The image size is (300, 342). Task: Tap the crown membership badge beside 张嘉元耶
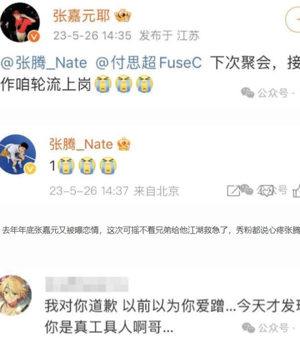point(123,16)
